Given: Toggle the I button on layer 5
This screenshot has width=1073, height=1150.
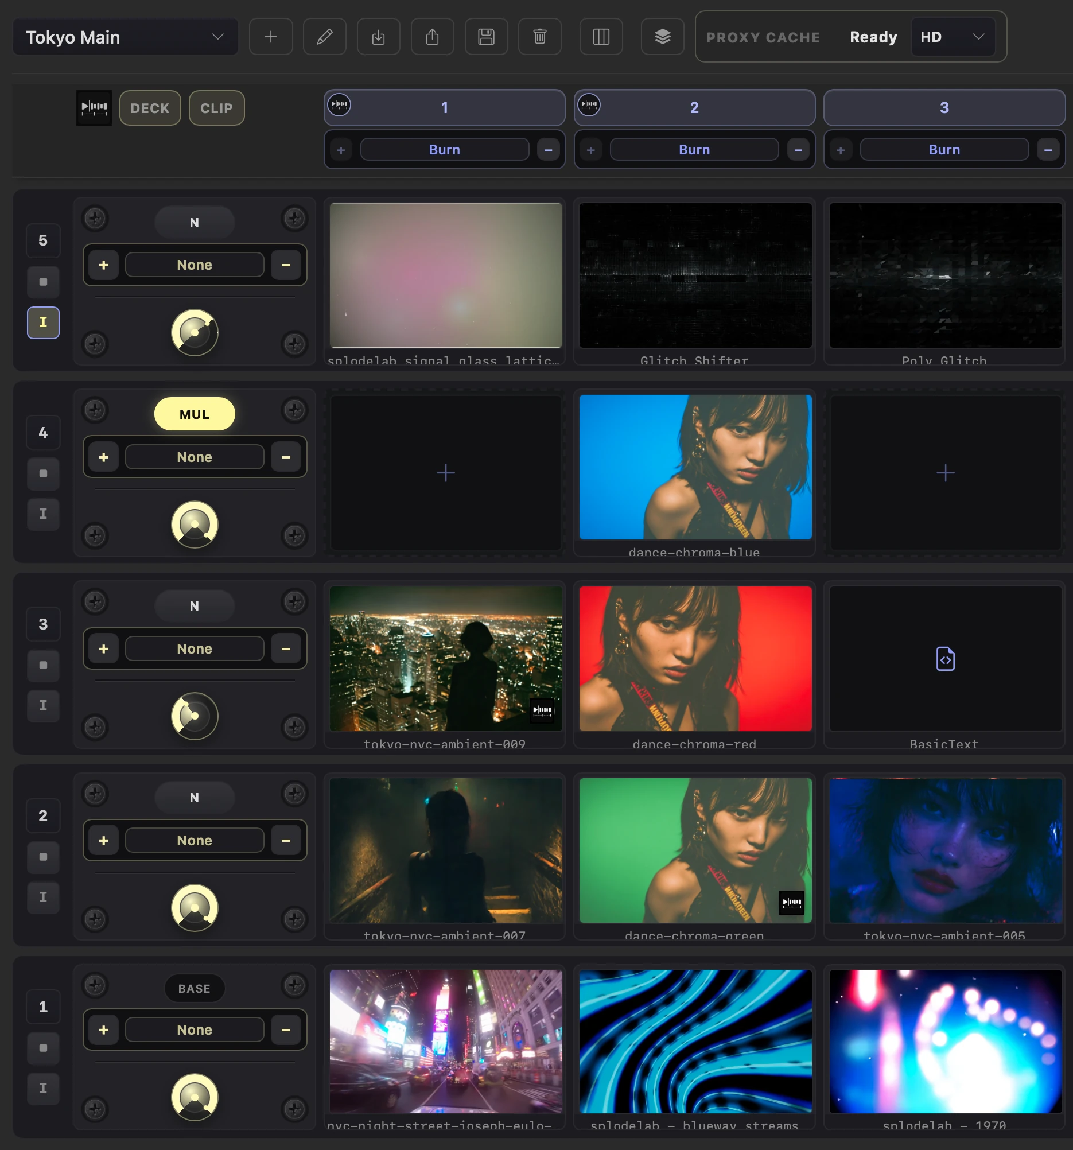Looking at the screenshot, I should (44, 322).
